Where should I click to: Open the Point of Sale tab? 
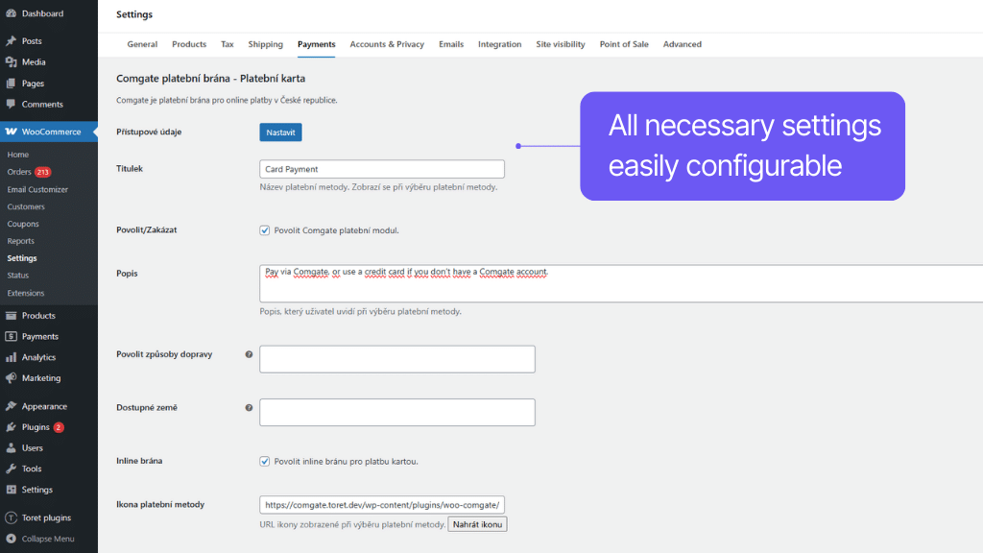(x=624, y=44)
